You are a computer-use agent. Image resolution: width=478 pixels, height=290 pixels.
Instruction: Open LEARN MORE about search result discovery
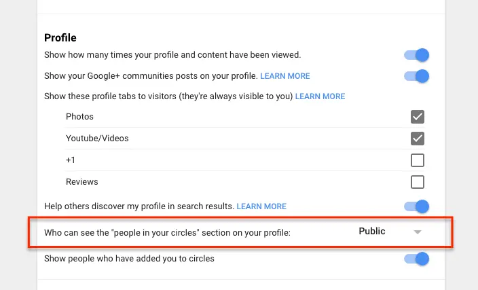tap(261, 206)
